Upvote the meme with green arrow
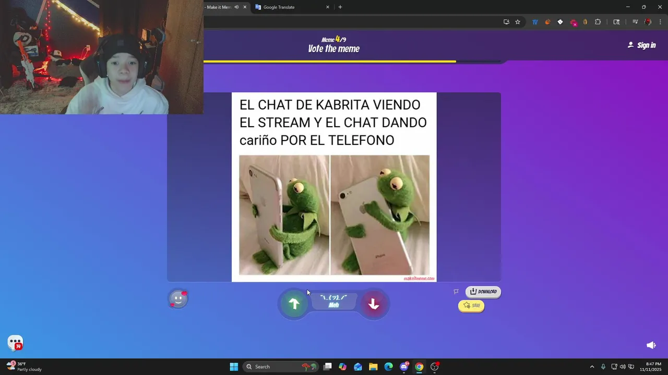Image resolution: width=668 pixels, height=375 pixels. pyautogui.click(x=294, y=304)
